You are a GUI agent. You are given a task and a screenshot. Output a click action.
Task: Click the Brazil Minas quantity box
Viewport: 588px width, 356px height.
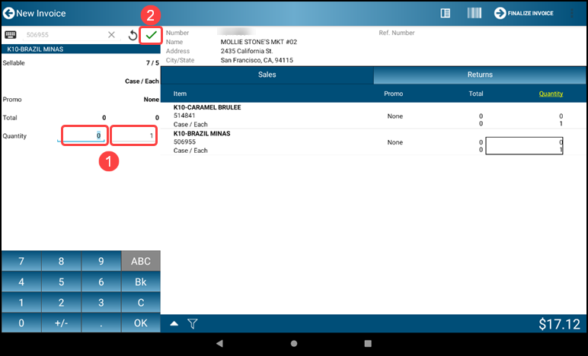(x=524, y=145)
